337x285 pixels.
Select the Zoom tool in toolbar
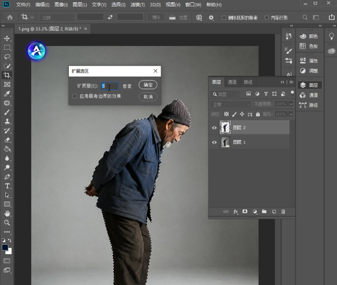[7, 223]
